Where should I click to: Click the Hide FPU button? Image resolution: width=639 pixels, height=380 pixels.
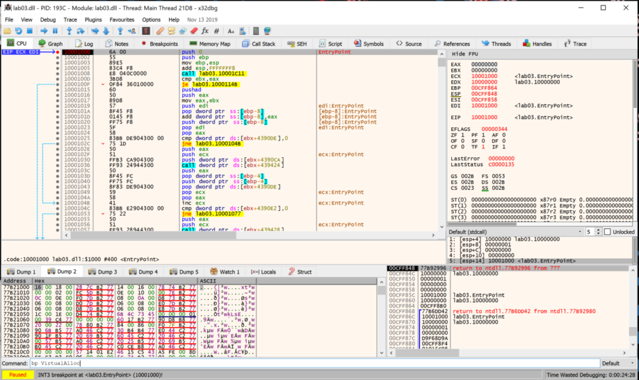pyautogui.click(x=465, y=54)
